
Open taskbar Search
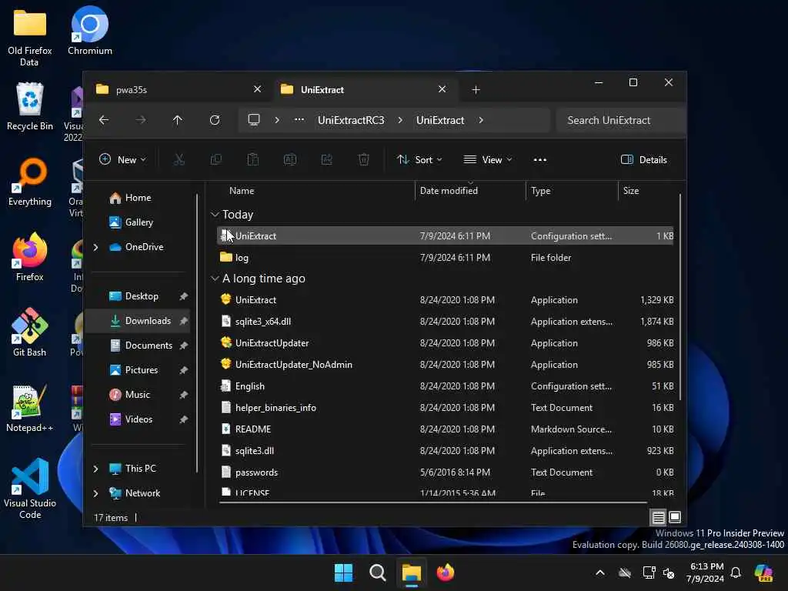coord(377,573)
